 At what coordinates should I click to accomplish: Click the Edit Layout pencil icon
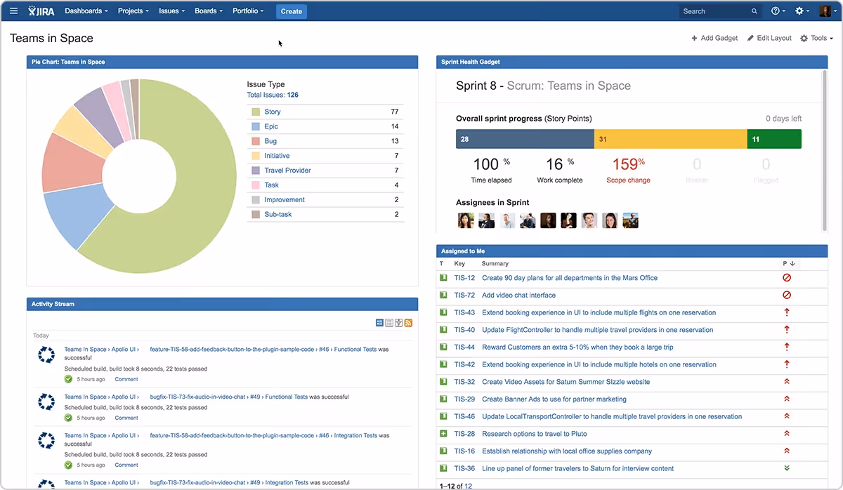point(750,38)
